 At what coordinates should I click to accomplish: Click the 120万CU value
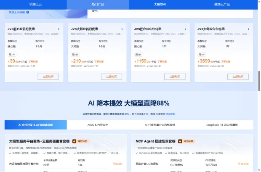(x=211, y=165)
